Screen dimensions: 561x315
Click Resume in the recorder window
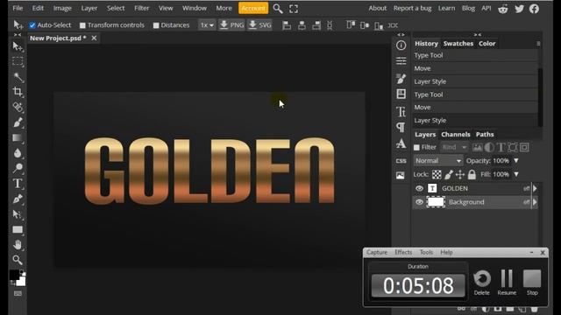(507, 282)
